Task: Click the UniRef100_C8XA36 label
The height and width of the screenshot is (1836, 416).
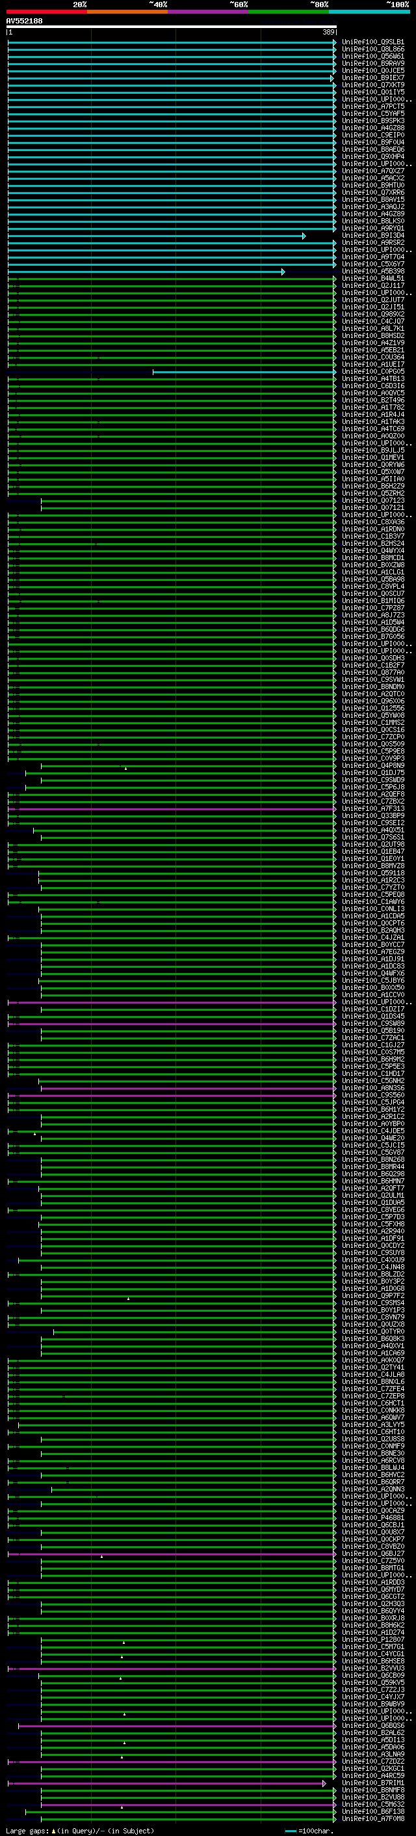Action: [x=373, y=522]
